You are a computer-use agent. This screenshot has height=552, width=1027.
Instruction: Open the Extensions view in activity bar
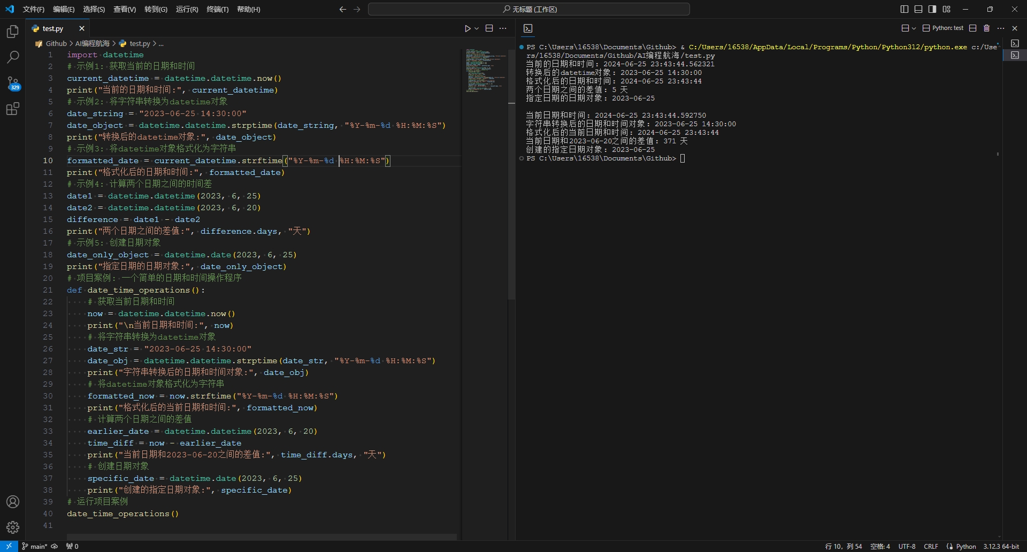pos(13,109)
